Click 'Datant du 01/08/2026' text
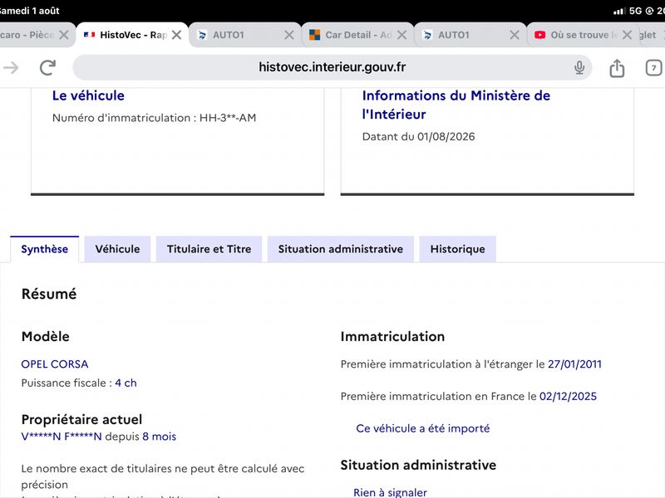The width and height of the screenshot is (665, 498). pos(419,136)
